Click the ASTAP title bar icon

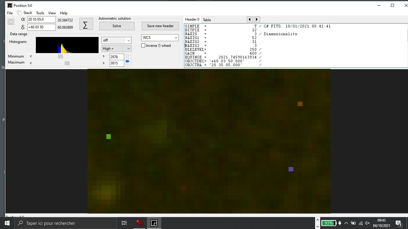pos(10,5)
